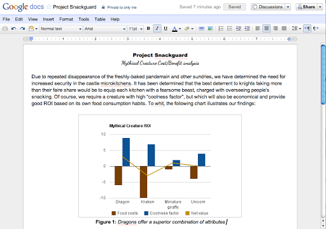Click the Saved 7 minutes ago status
The image size is (326, 229).
[200, 7]
